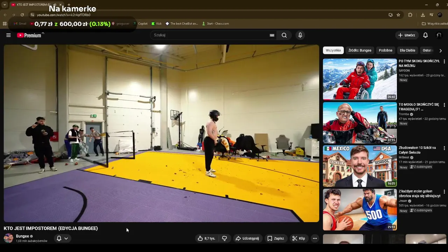Screen dimensions: 448x252
Task: Click the Utwórz create button
Action: point(407,35)
